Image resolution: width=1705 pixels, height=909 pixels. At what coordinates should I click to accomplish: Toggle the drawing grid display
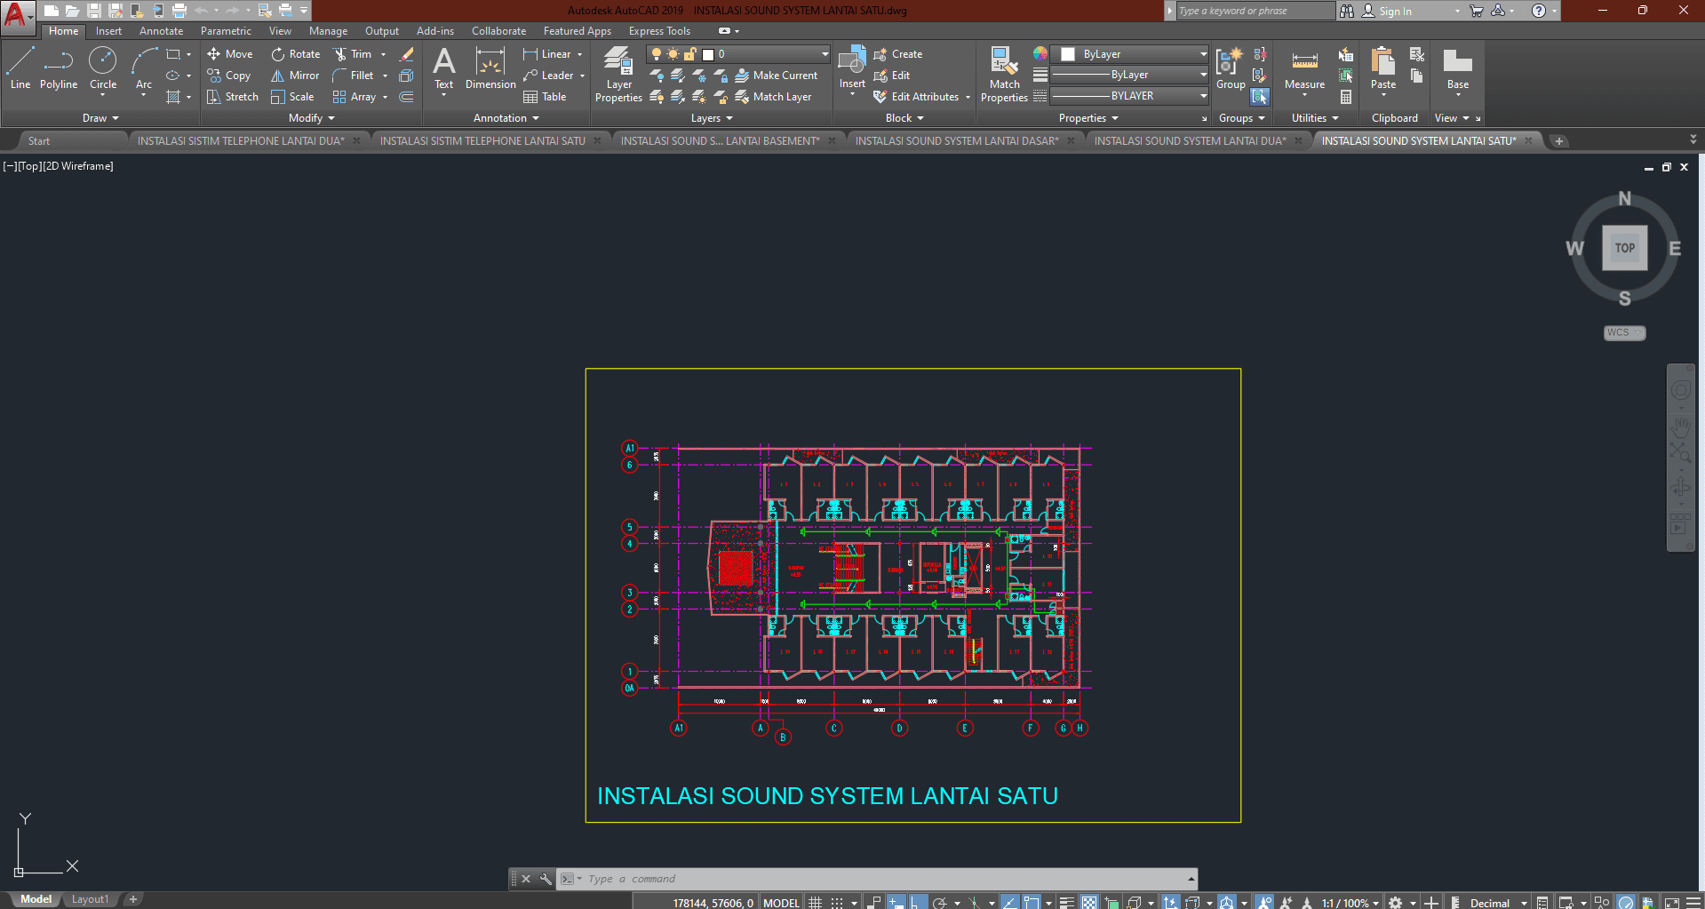coord(815,902)
